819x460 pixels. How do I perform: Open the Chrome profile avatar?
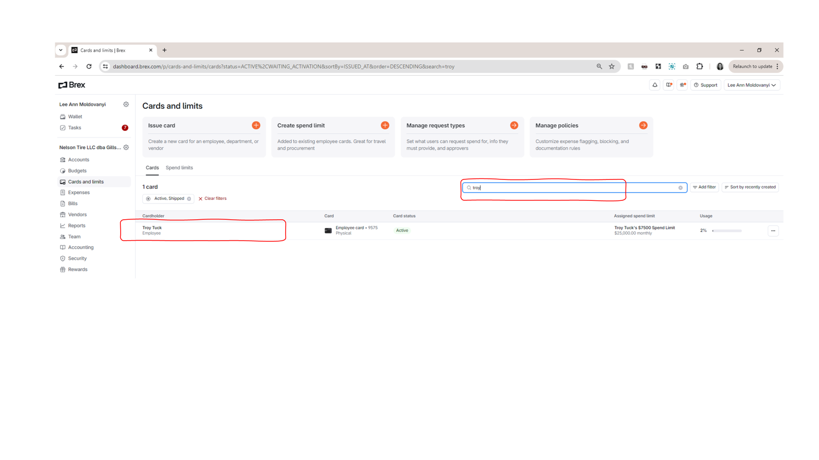[x=720, y=66]
